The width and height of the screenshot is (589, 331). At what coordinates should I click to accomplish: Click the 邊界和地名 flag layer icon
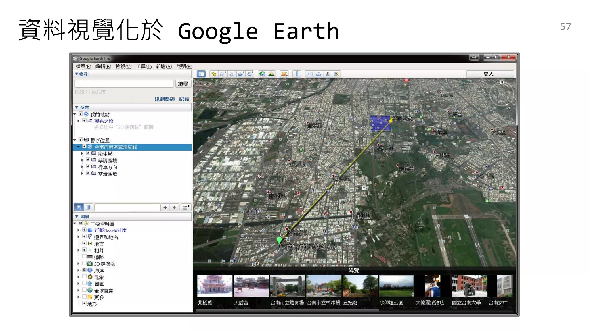click(x=90, y=237)
